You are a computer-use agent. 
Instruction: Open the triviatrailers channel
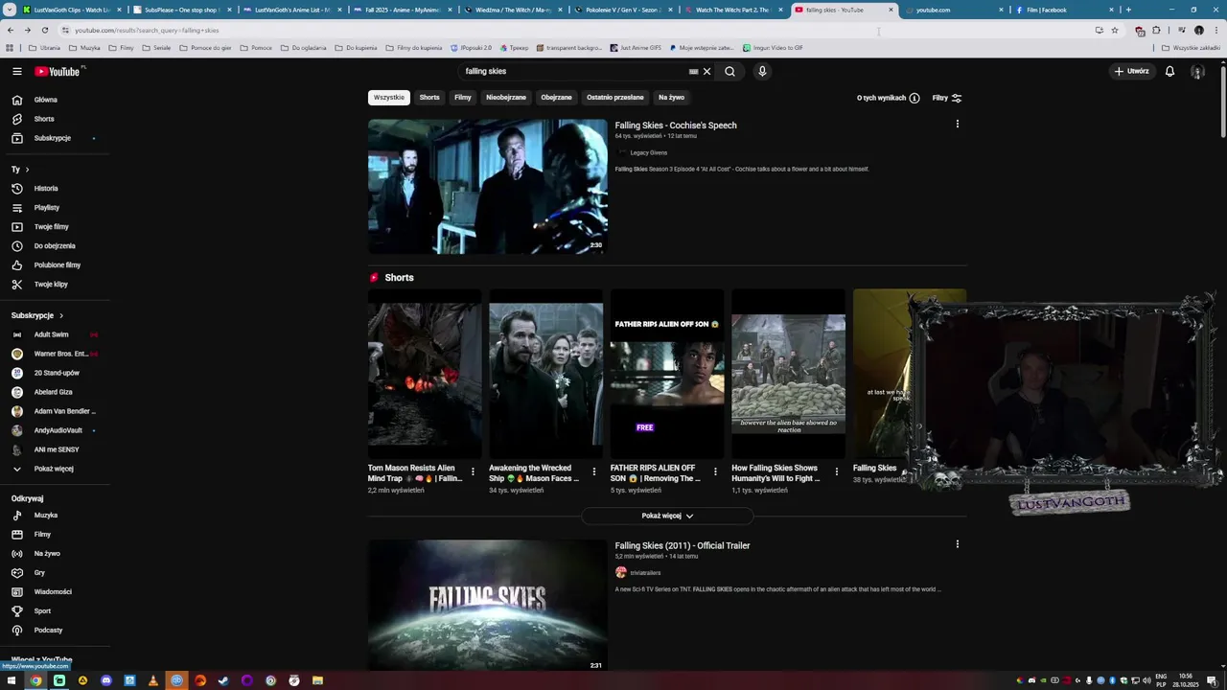point(645,573)
